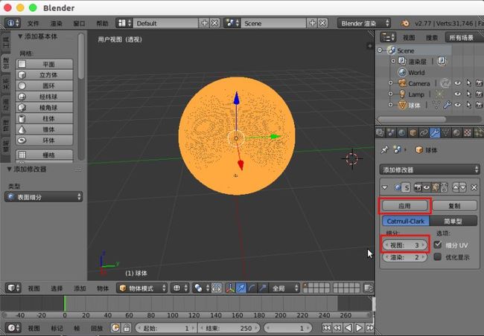Enable the 优化显示 checkbox

point(438,256)
